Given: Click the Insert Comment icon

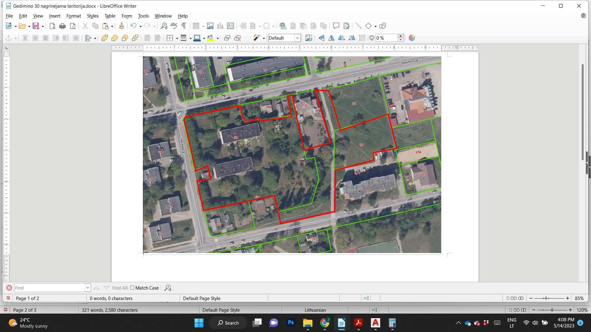Looking at the screenshot, I should point(336,26).
